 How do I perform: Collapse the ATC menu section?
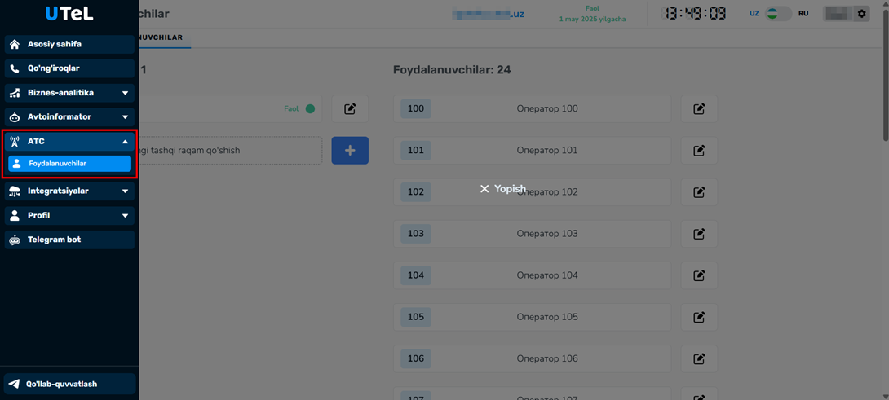coord(125,142)
